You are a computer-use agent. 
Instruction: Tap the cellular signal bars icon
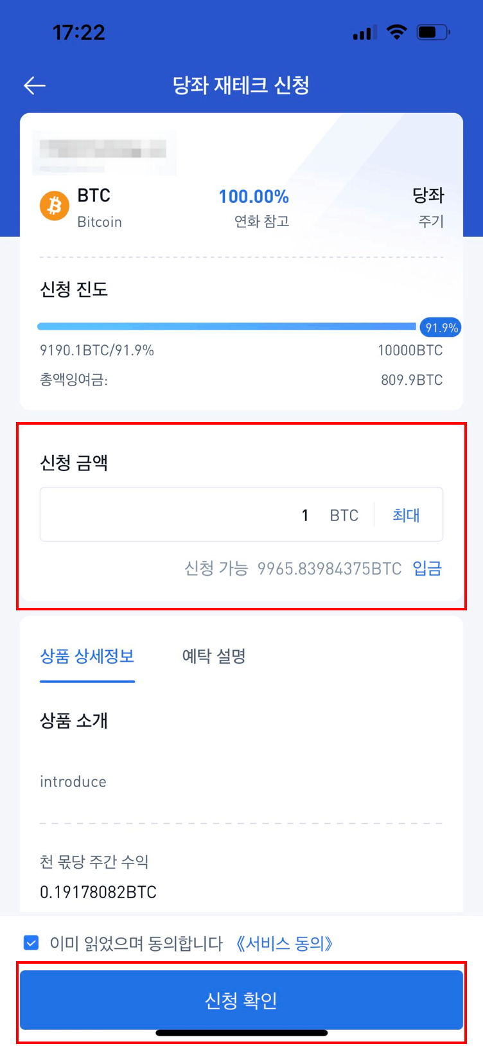(364, 32)
